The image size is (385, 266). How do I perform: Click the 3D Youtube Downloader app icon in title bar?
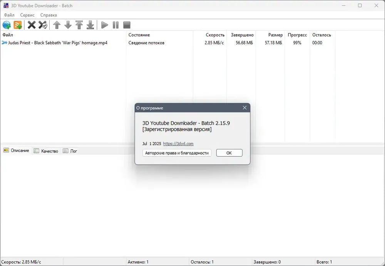(6, 5)
